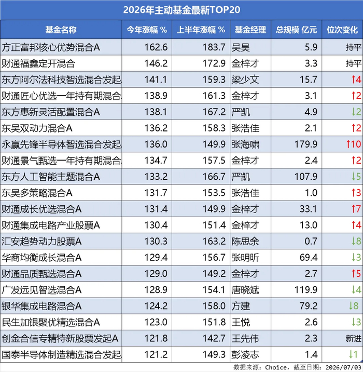Click manager name 王悦
Screen dimensions: 363x372
point(241,323)
